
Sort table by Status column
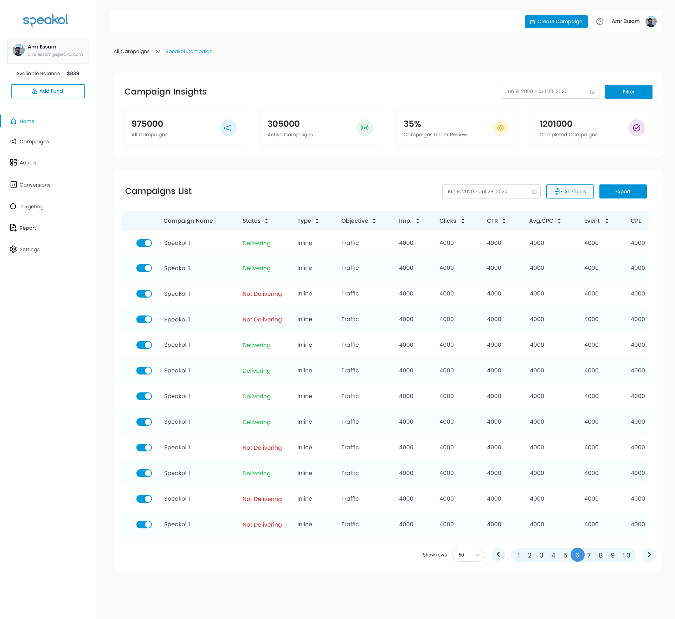coord(266,221)
